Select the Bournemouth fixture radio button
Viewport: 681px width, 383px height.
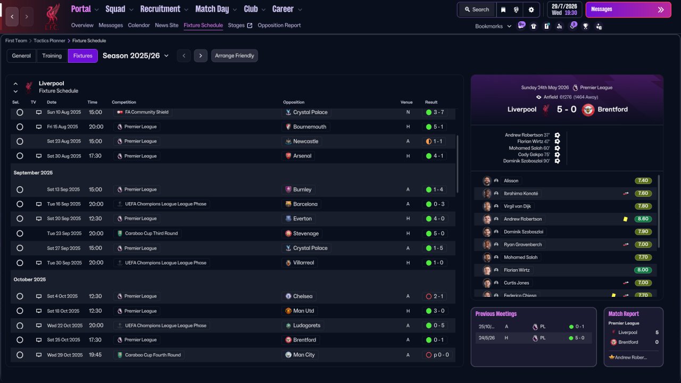coord(20,127)
